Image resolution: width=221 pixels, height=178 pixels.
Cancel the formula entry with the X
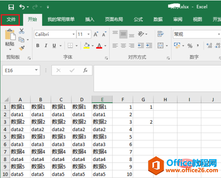click(59, 70)
